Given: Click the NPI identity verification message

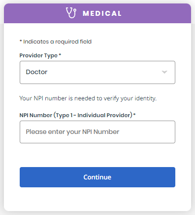Looking at the screenshot, I should pos(88,98).
